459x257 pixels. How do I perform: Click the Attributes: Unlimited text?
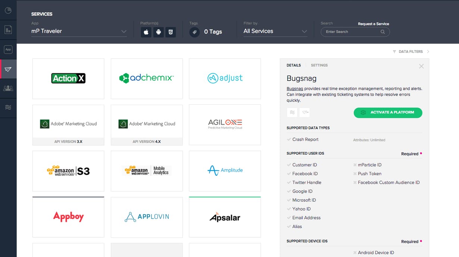pos(369,140)
